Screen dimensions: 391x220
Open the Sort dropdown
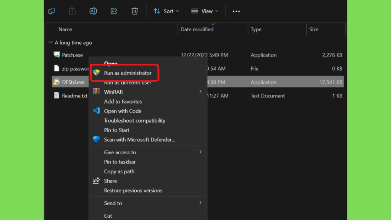click(166, 11)
